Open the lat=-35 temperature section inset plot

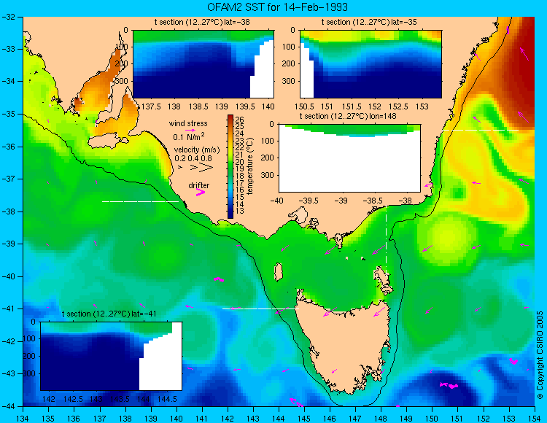tap(371, 64)
